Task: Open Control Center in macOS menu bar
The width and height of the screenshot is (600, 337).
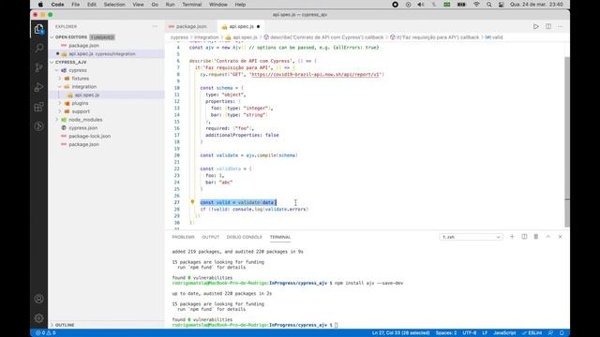Action: [502, 5]
